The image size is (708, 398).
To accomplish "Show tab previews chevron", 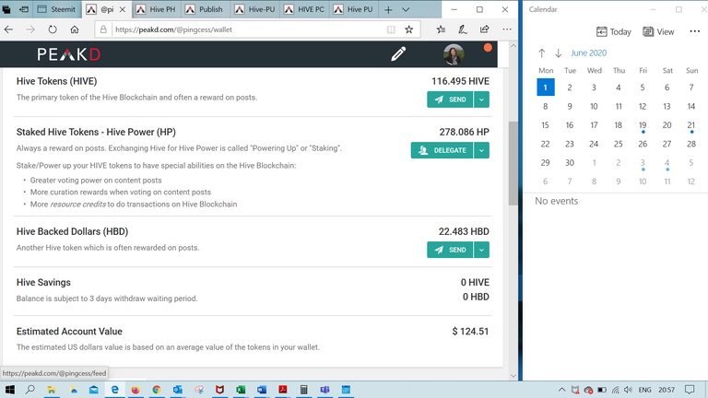I will click(406, 9).
